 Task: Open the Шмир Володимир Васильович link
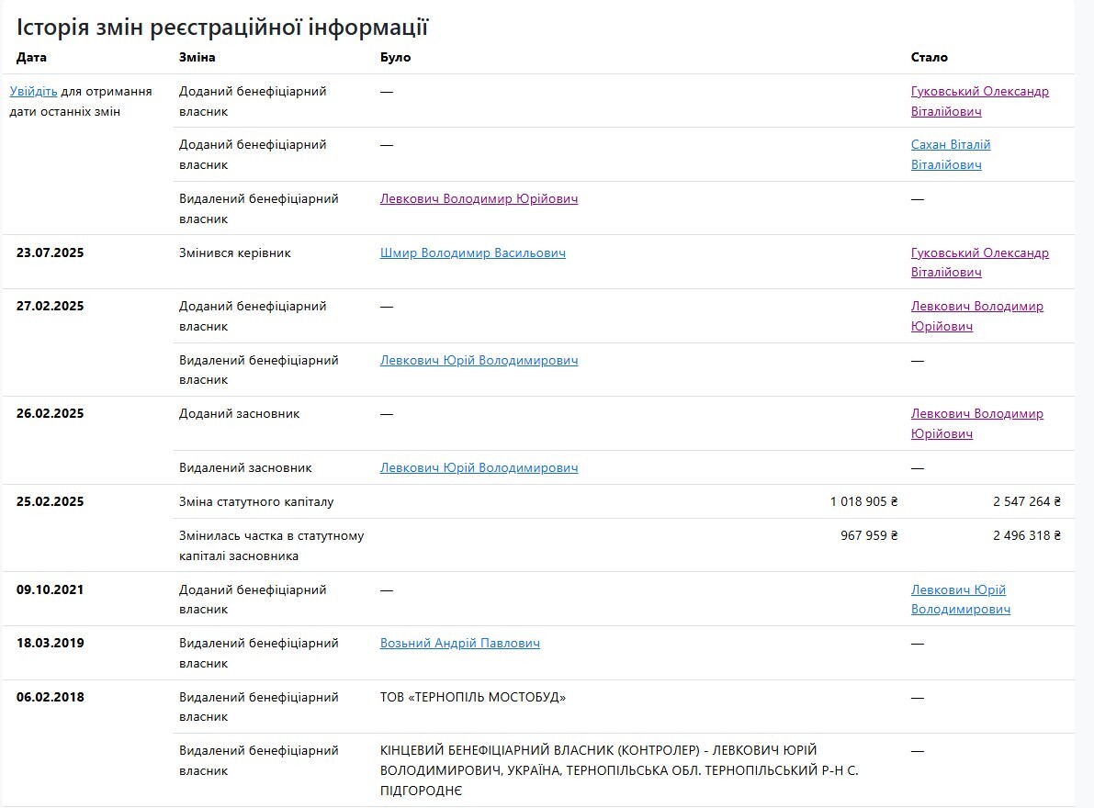pyautogui.click(x=472, y=253)
